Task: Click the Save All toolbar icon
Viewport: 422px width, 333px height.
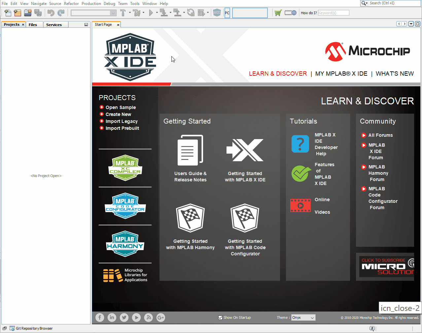Action: 38,13
